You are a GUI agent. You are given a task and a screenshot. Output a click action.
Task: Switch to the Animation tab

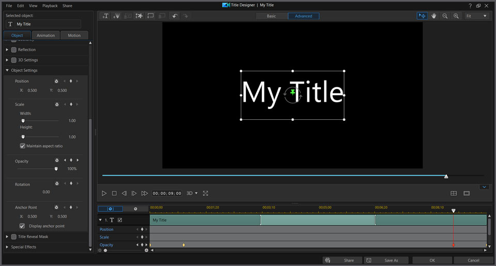coord(46,36)
